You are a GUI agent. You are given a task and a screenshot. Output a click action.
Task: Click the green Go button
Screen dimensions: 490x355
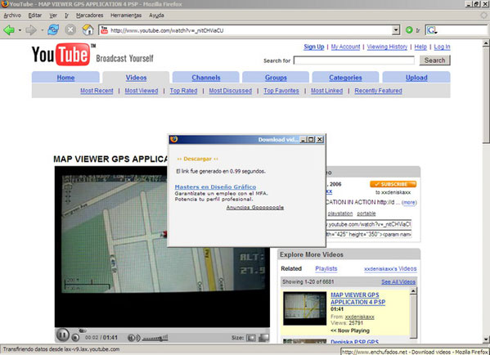[409, 30]
